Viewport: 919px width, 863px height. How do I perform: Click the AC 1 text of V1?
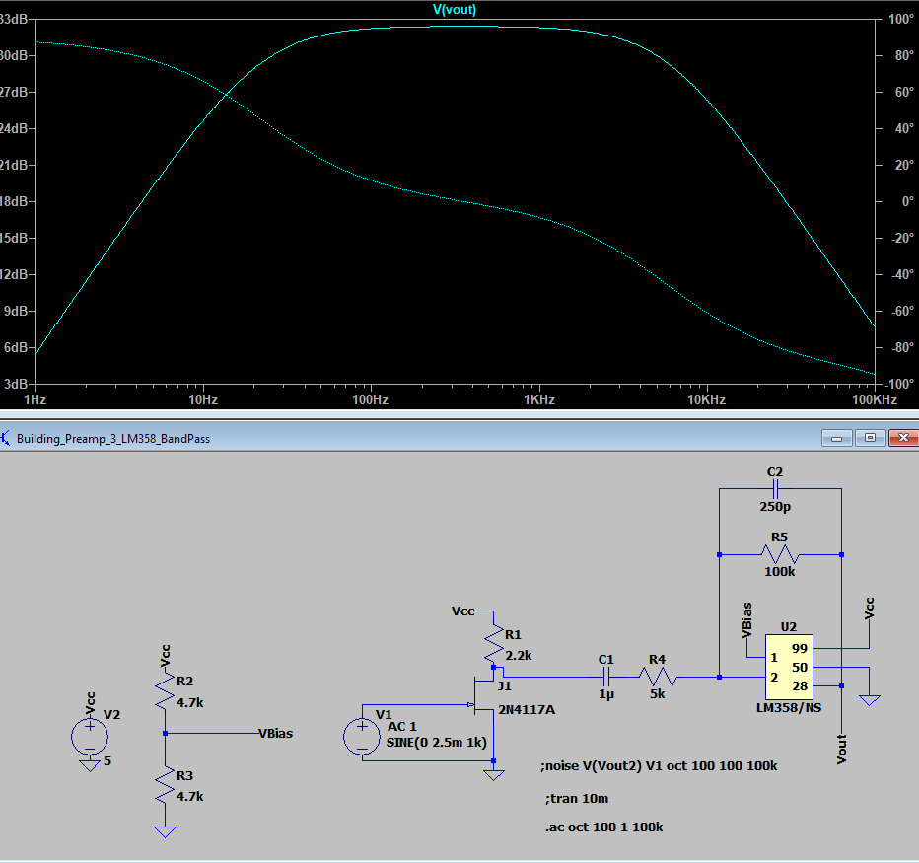pos(402,726)
